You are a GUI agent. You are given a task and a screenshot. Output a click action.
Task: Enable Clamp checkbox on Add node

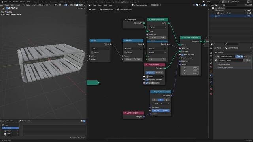pos(92,52)
